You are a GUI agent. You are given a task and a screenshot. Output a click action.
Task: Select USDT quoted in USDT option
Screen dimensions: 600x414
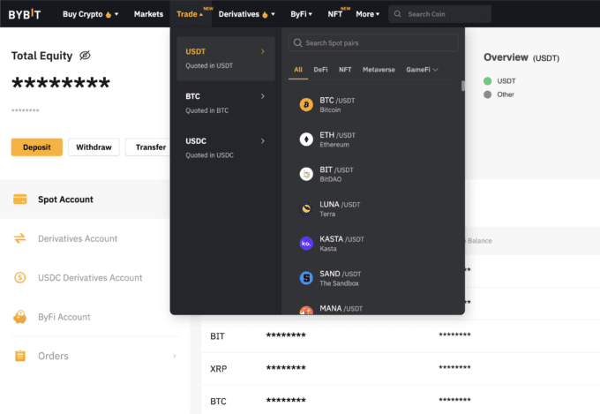tap(226, 58)
